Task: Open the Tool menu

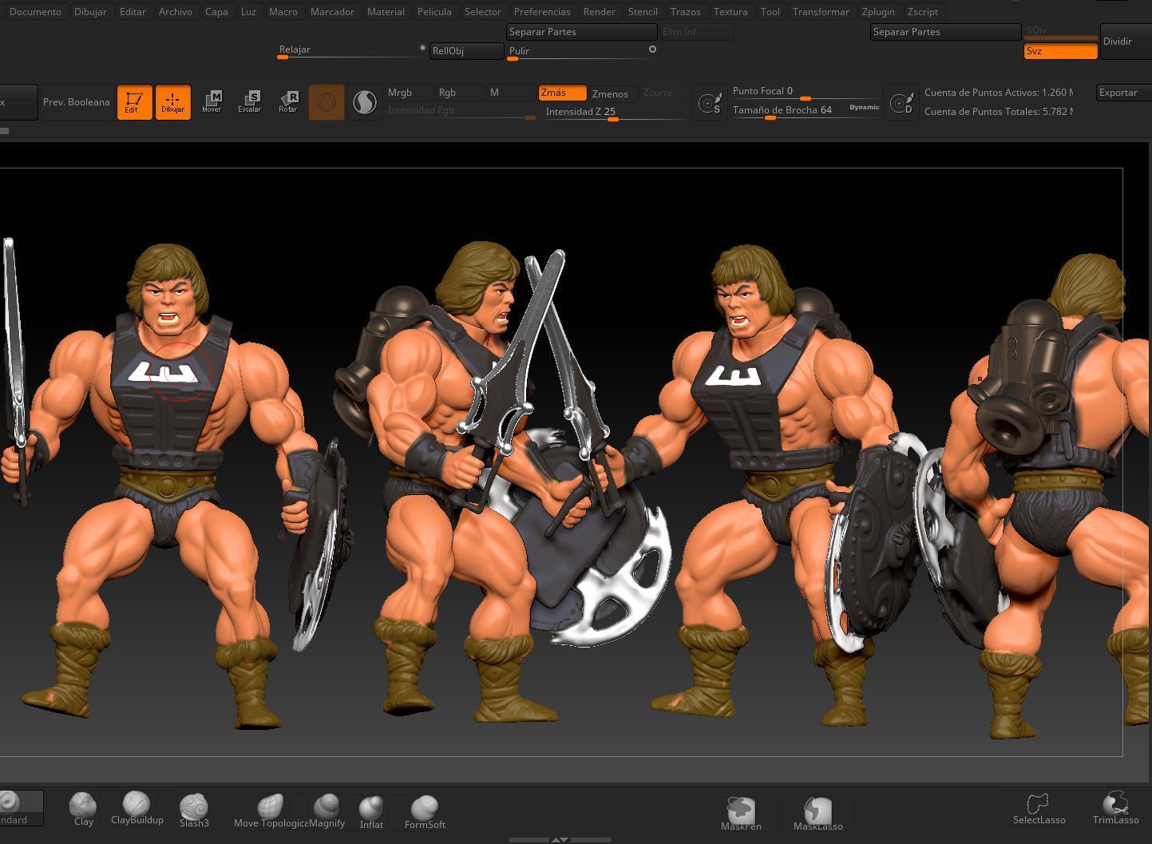Action: coord(770,12)
